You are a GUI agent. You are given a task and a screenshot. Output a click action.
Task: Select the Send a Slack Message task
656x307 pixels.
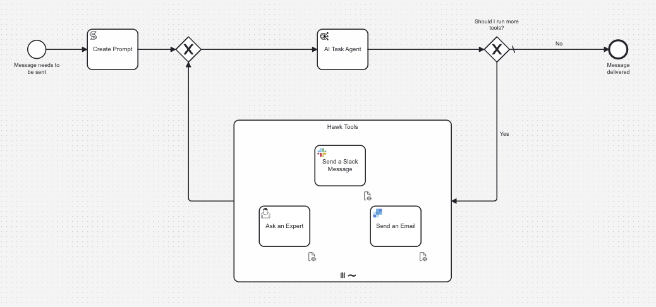[340, 166]
